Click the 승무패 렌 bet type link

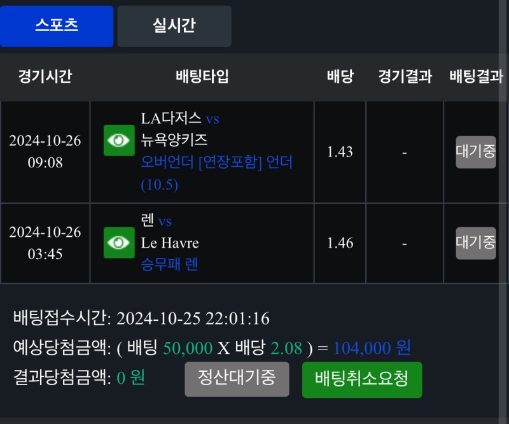click(169, 264)
